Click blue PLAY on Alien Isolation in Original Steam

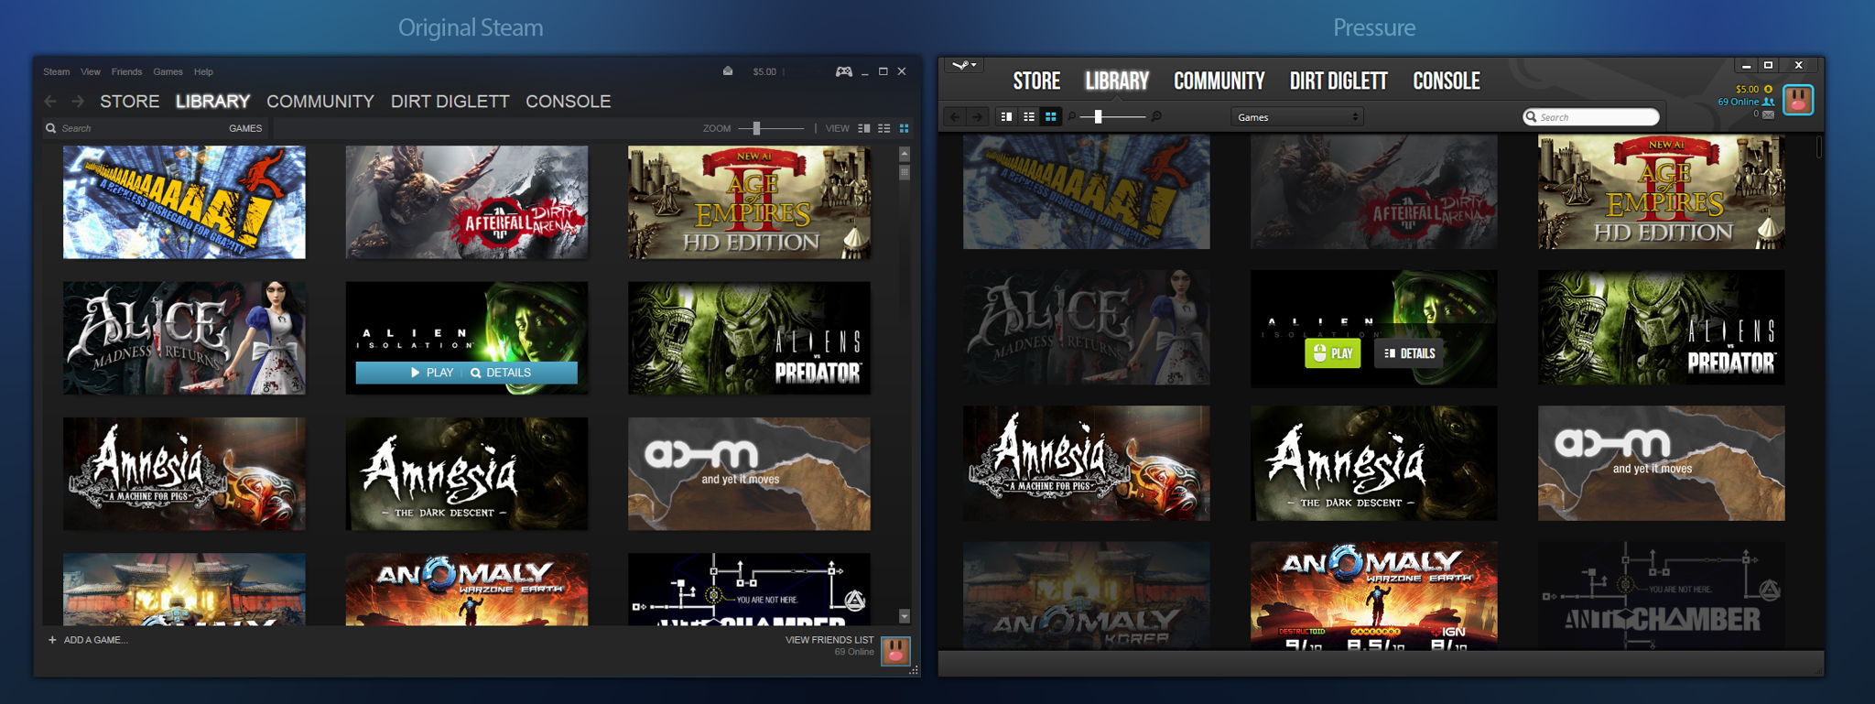[x=432, y=373]
